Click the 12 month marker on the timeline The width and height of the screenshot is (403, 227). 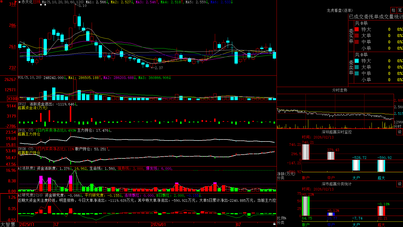(56, 224)
